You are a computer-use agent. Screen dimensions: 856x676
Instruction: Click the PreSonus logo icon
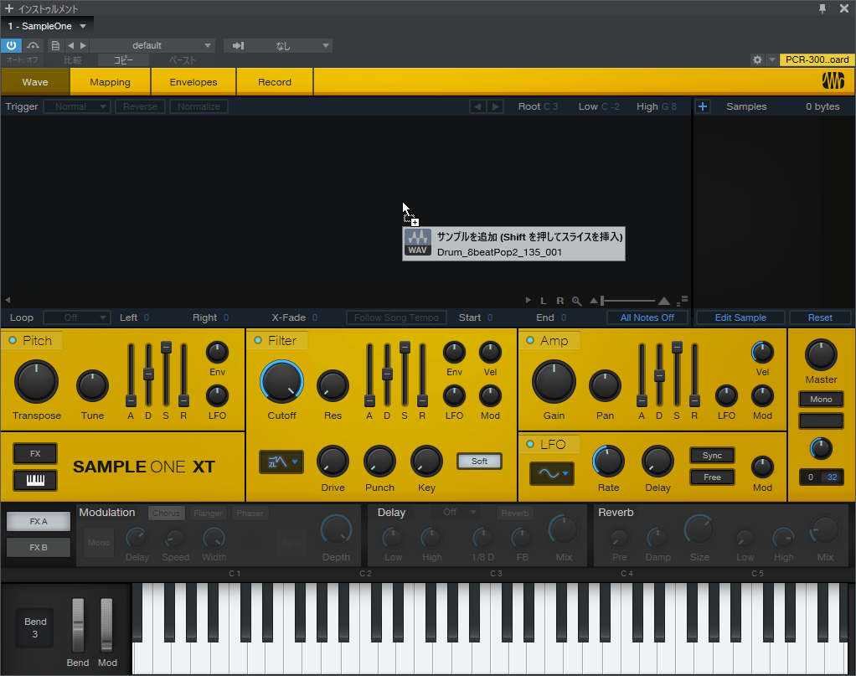click(833, 80)
